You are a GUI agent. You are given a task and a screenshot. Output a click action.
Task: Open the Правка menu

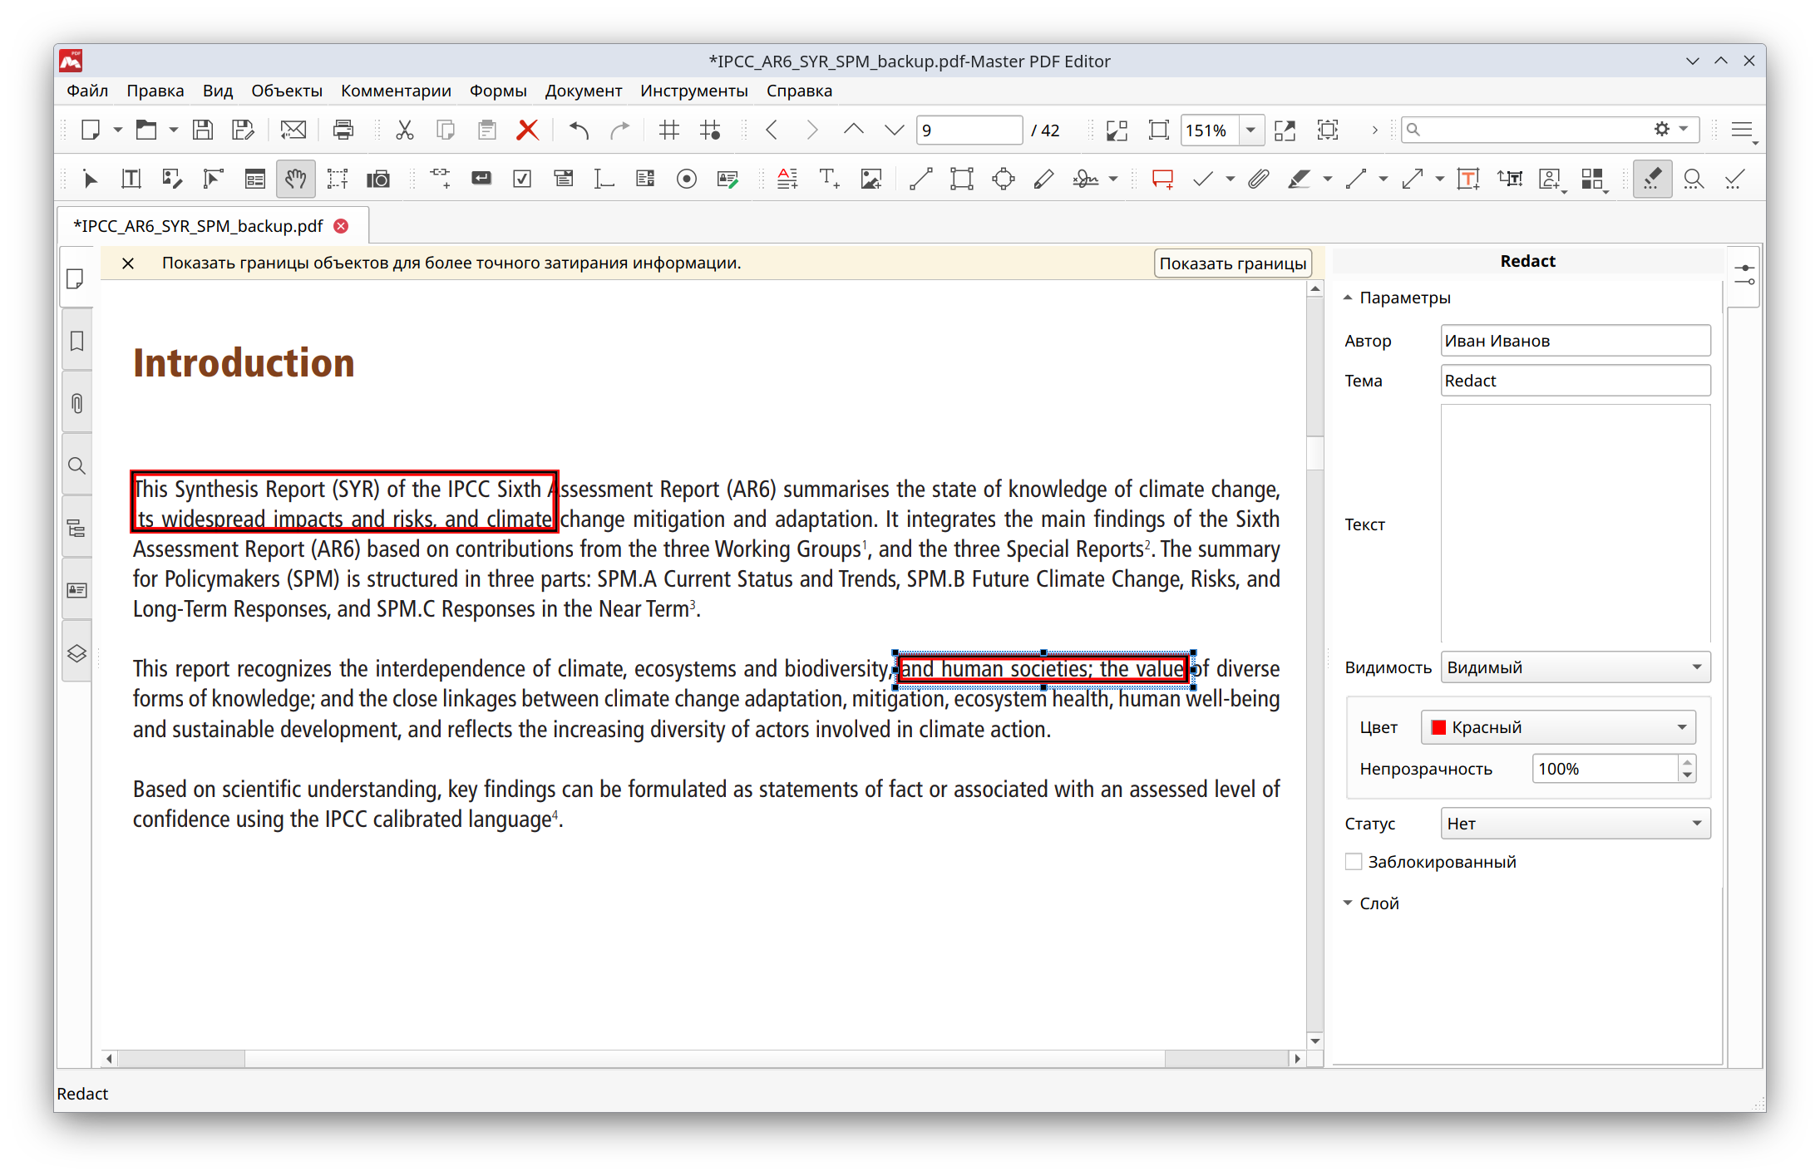(x=155, y=91)
